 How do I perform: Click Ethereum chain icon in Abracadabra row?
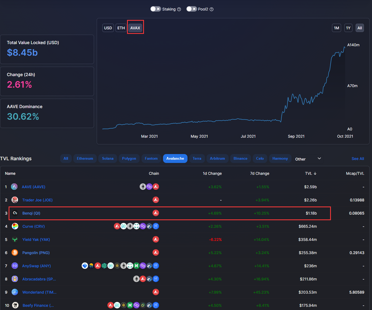tap(136, 279)
